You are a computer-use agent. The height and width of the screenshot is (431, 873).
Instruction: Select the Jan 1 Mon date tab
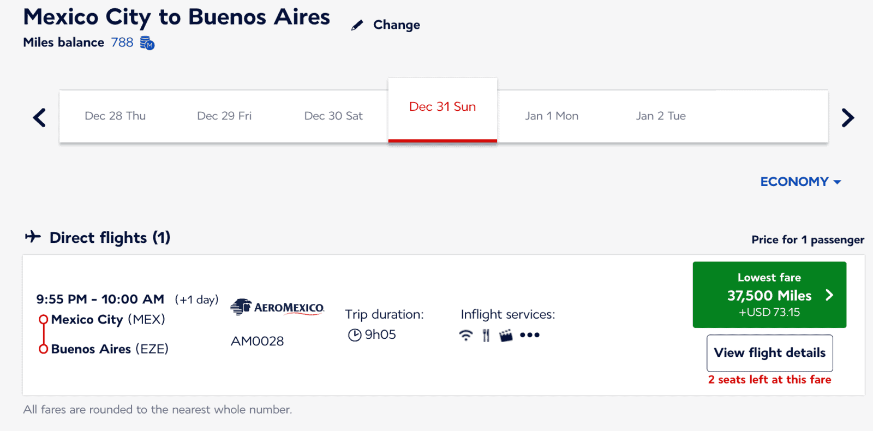pyautogui.click(x=552, y=116)
